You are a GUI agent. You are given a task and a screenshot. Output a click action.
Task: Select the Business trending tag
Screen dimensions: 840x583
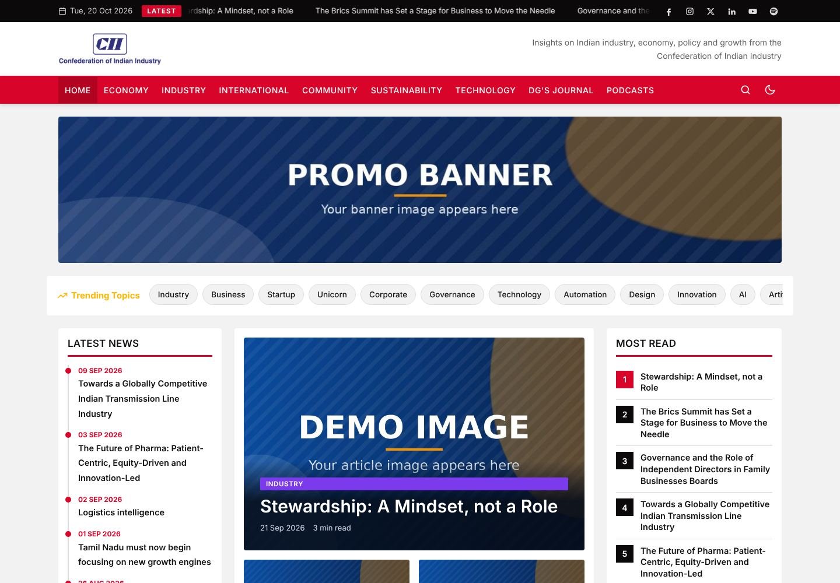coord(228,294)
